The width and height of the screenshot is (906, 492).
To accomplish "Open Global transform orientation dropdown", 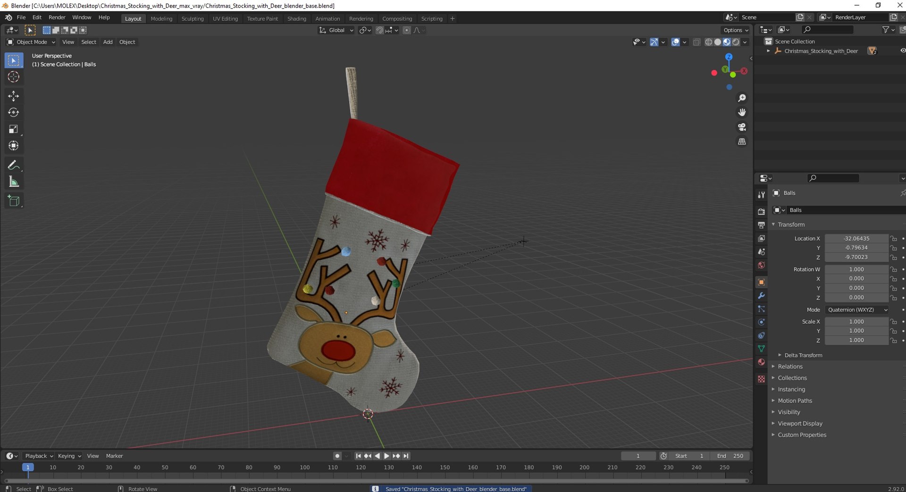I will [336, 30].
